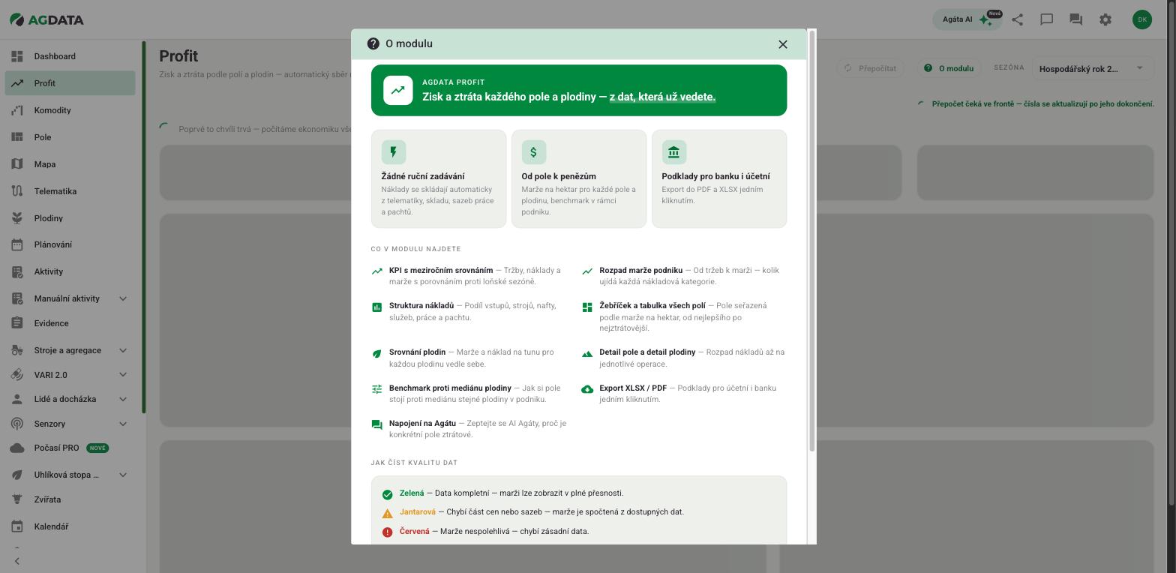Screen dimensions: 1176x573
Task: Click the Kalendář sidebar icon
Action: click(17, 526)
